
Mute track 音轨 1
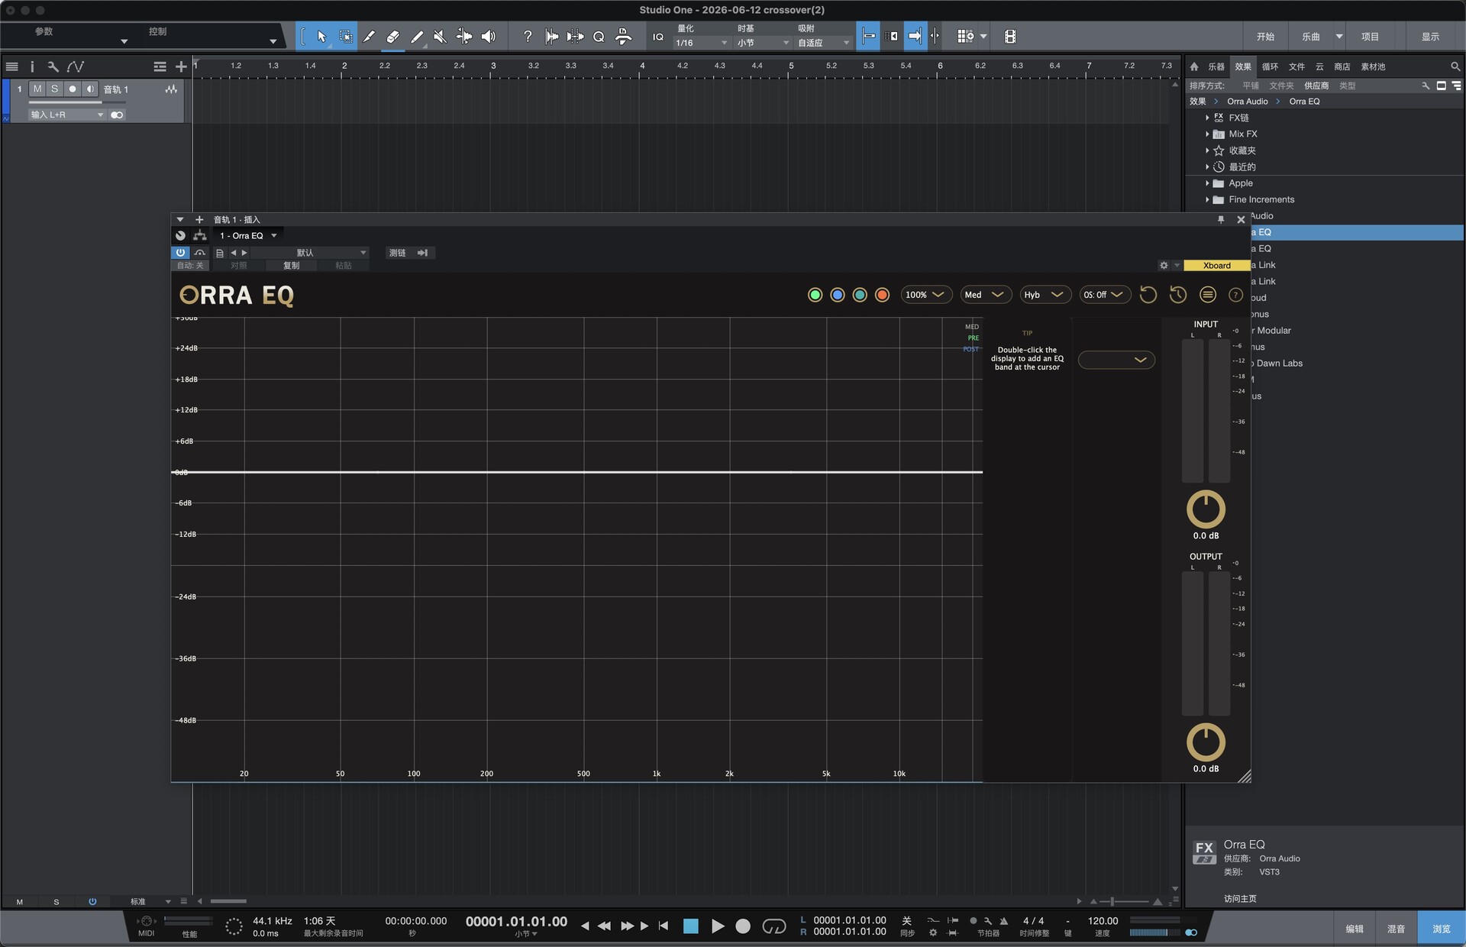(37, 89)
